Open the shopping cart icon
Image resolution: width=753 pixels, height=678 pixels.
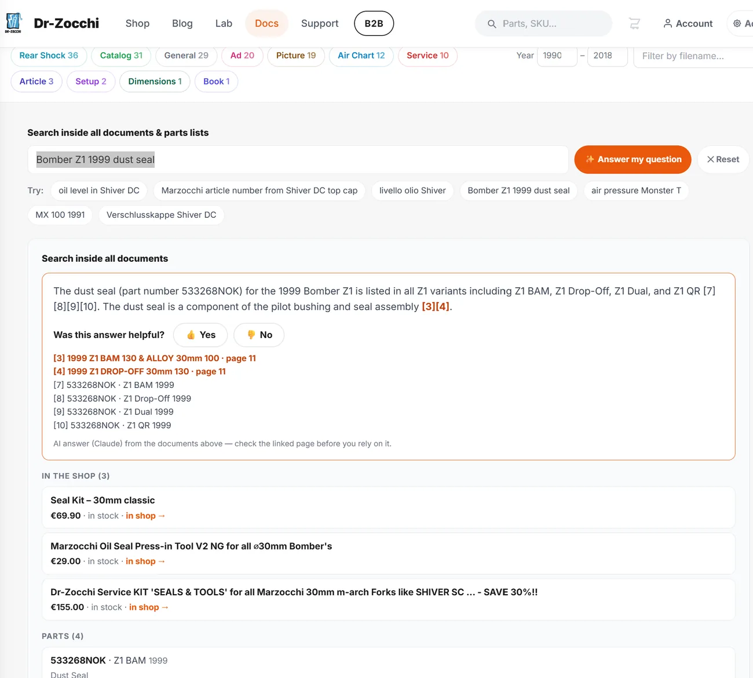tap(634, 24)
